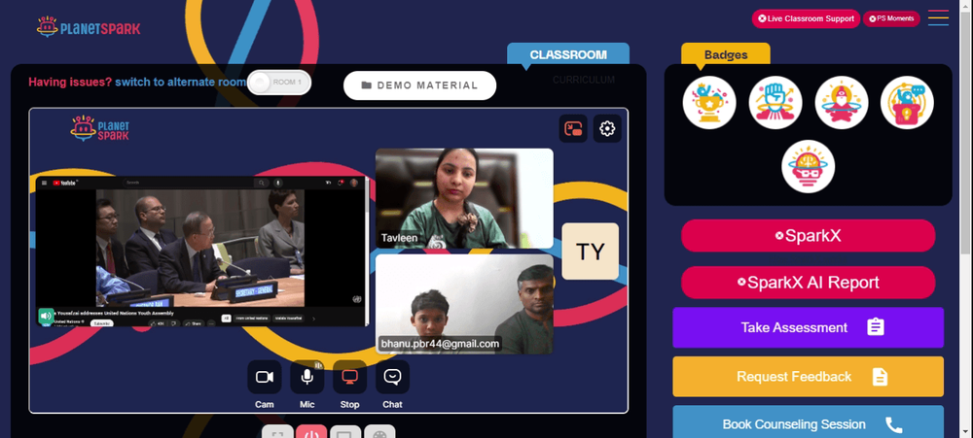The image size is (973, 438).
Task: Click the green speaker volume icon
Action: [46, 316]
